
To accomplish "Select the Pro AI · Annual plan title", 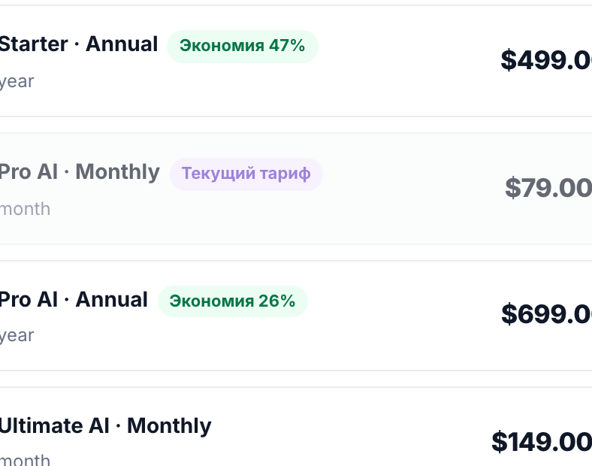I will point(74,300).
